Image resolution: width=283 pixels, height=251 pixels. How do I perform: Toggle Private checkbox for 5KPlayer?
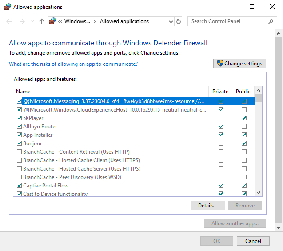click(221, 118)
